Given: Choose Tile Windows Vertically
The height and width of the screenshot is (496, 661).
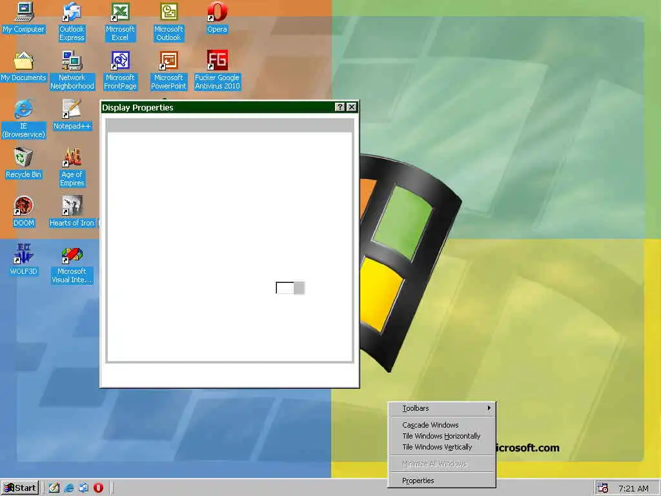Looking at the screenshot, I should (442, 447).
